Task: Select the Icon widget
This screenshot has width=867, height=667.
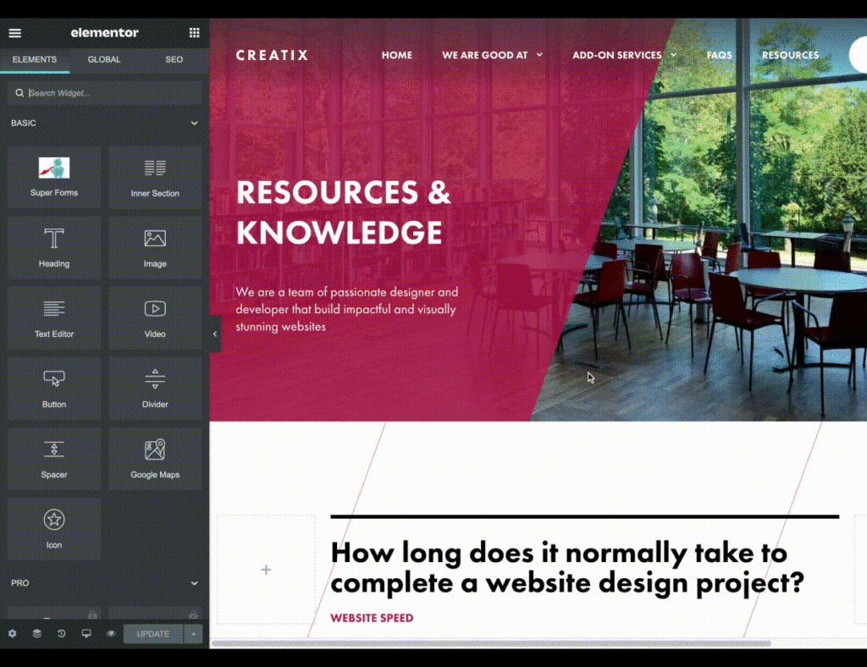Action: [54, 529]
